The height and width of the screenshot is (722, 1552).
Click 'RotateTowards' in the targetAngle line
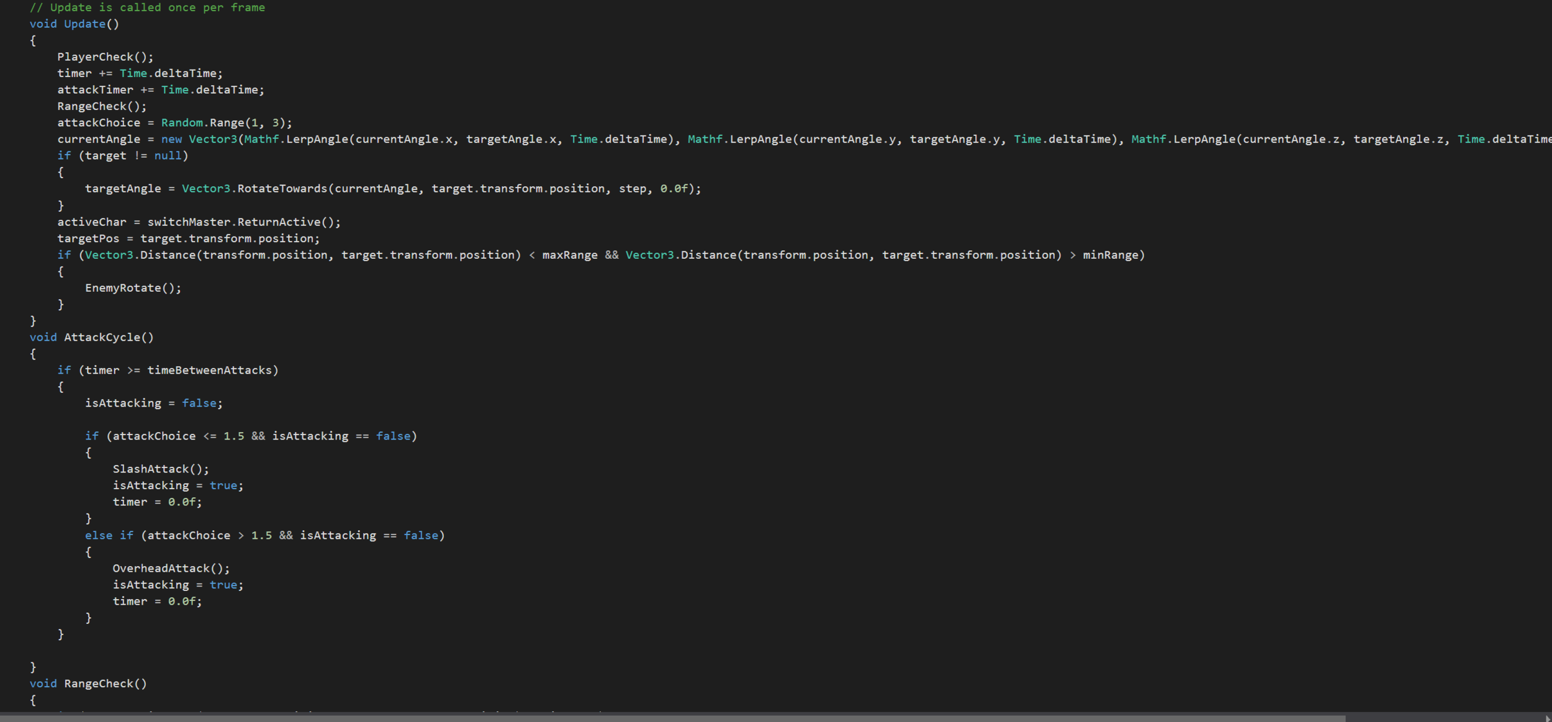tap(282, 189)
